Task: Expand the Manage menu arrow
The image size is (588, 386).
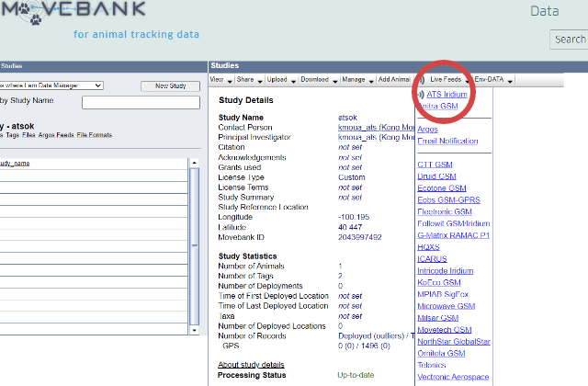Action: click(x=371, y=81)
